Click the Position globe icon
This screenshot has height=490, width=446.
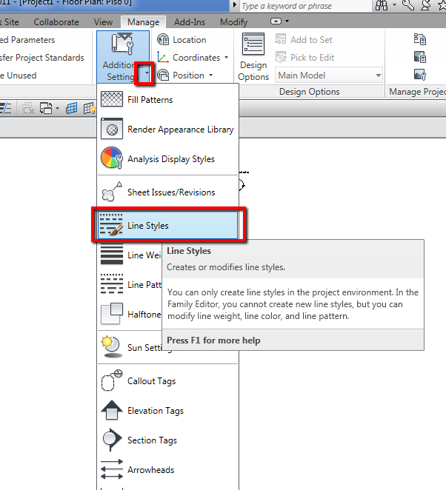point(163,75)
